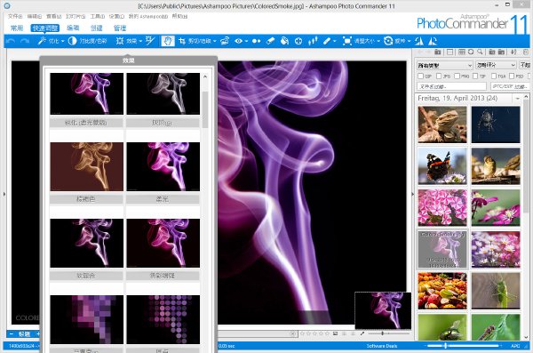Click the photo stack icon after crop dropdown
Viewport: 533px width, 353px height.
225,41
